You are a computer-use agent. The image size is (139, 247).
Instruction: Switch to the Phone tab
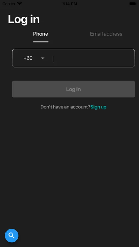[x=41, y=34]
